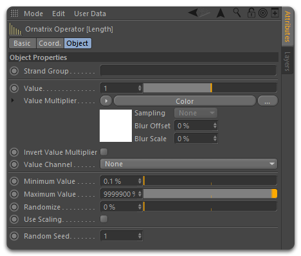The width and height of the screenshot is (301, 256).
Task: Open Value Multiplier shader arrow menu
Action: pyautogui.click(x=106, y=101)
